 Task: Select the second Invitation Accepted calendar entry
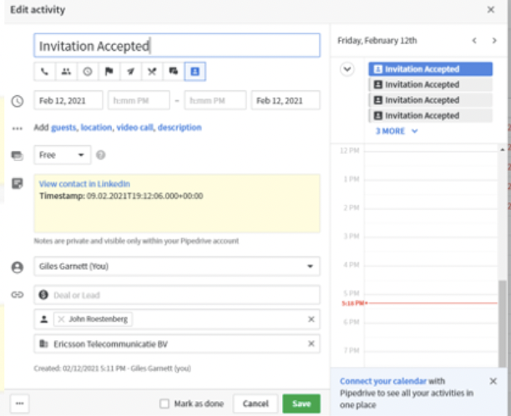click(431, 84)
